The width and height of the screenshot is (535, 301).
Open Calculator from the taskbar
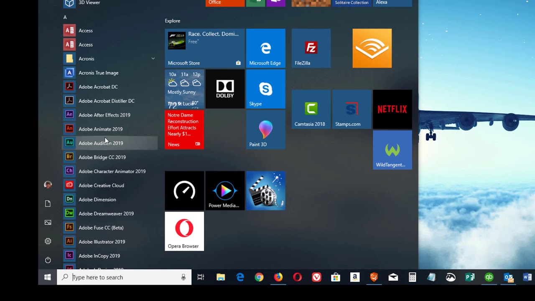[x=413, y=277]
